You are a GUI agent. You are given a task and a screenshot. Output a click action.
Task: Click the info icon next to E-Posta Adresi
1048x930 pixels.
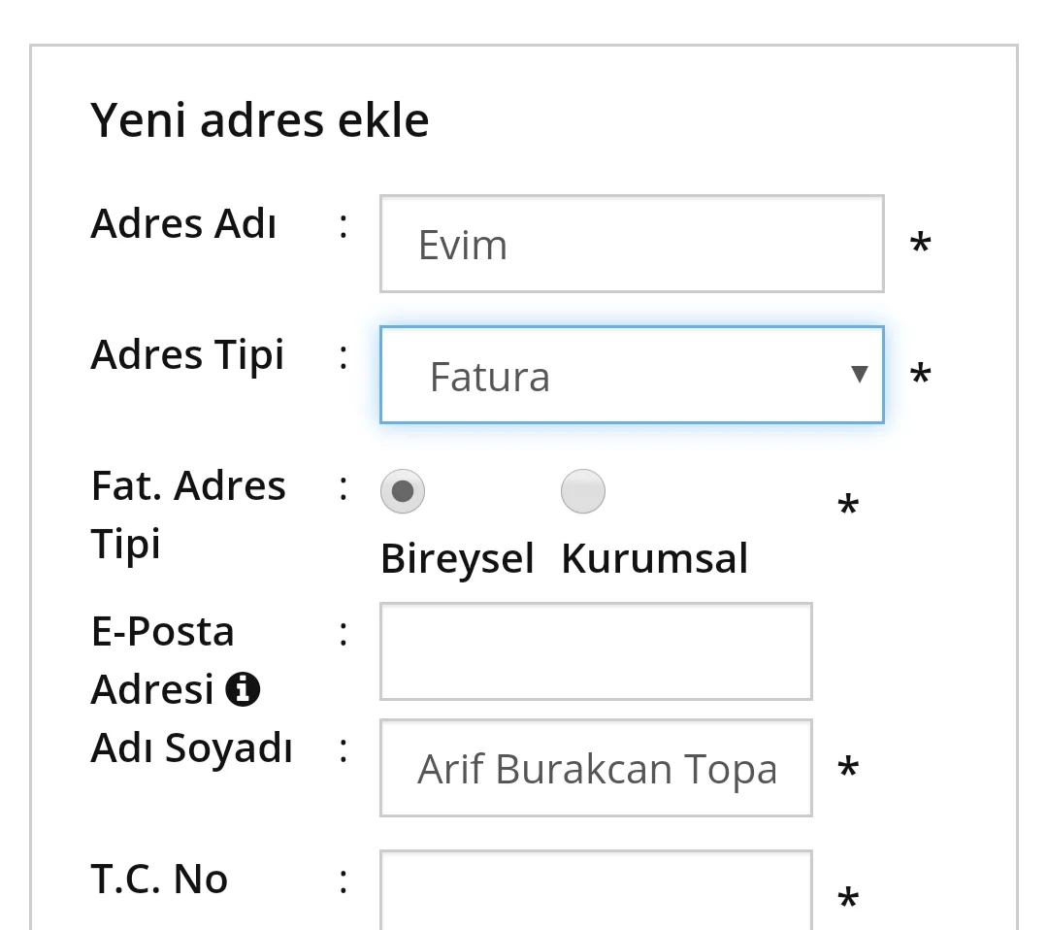click(x=244, y=689)
